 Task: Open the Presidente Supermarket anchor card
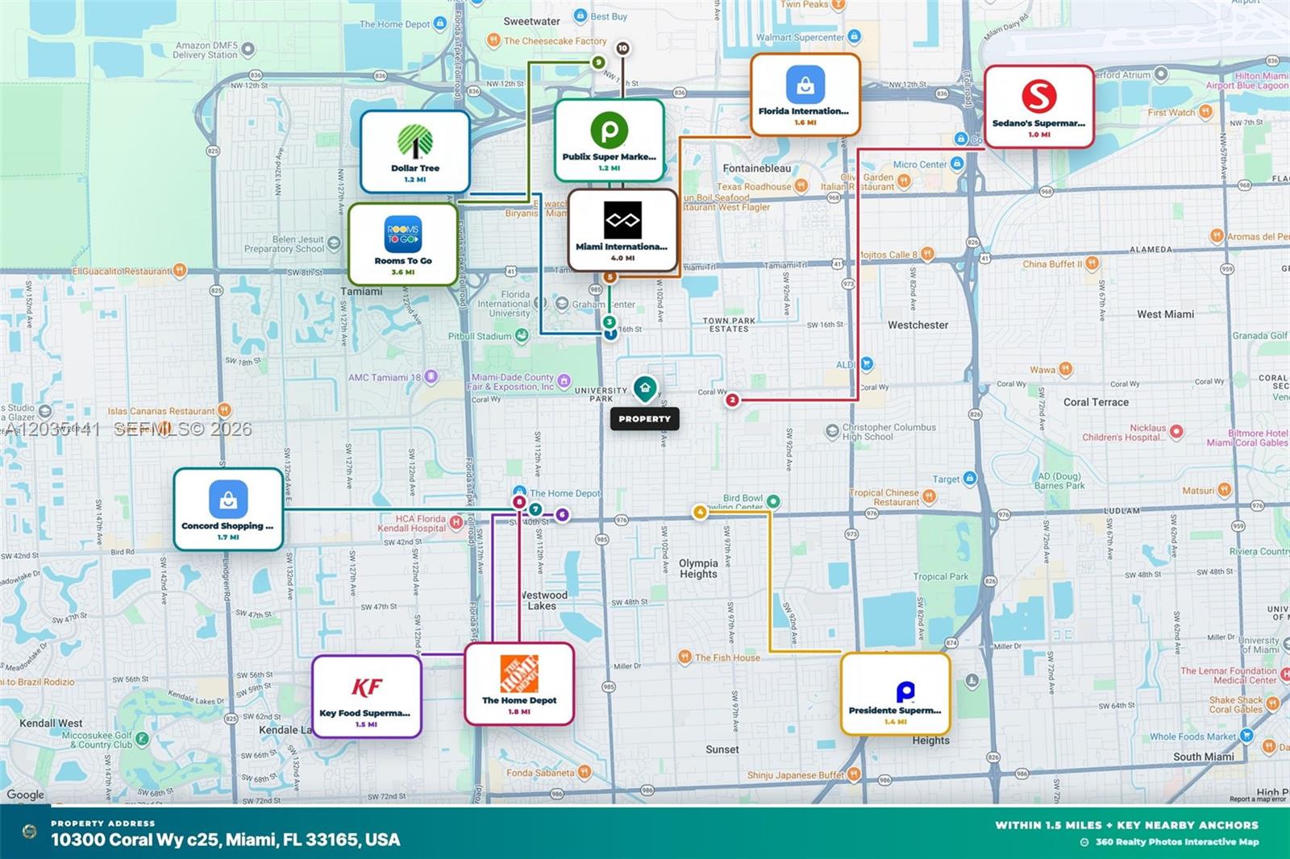coord(896,694)
